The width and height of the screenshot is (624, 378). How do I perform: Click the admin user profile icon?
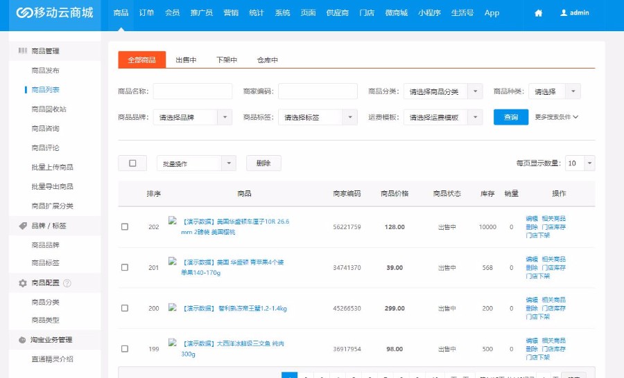click(564, 13)
